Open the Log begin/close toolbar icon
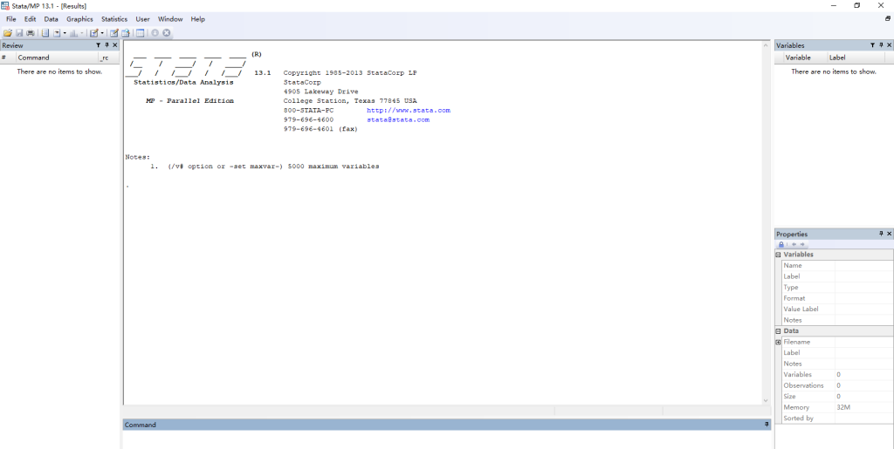894x449 pixels. [45, 33]
